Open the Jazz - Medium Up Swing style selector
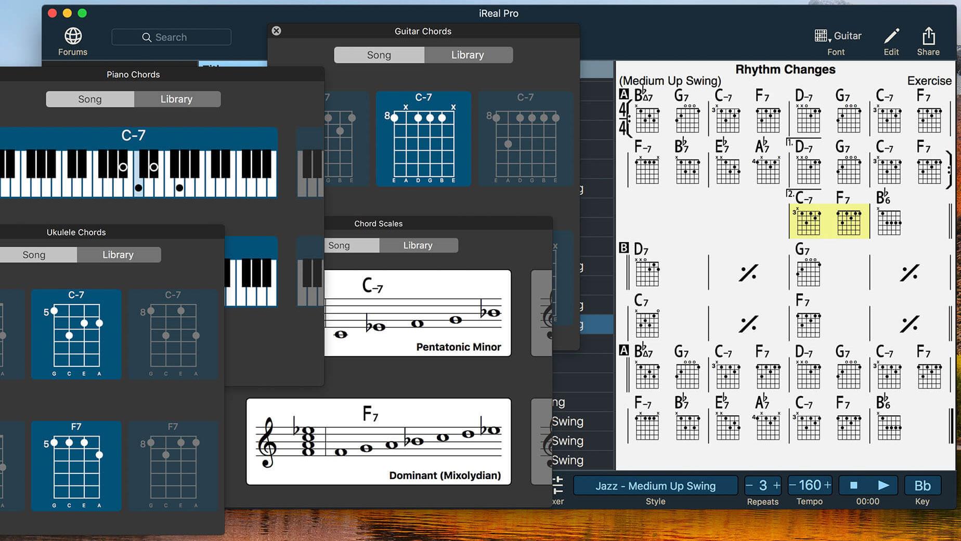Viewport: 961px width, 541px height. (x=655, y=485)
